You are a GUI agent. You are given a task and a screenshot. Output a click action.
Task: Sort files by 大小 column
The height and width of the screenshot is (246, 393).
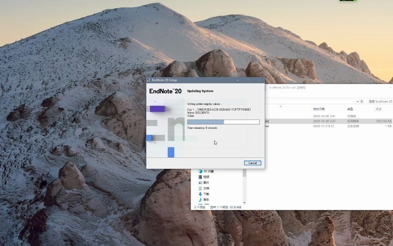[x=378, y=109]
